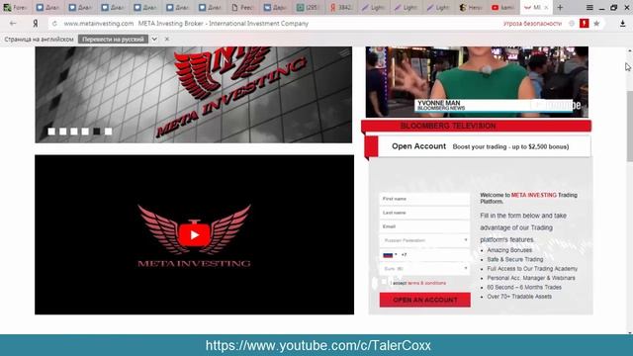Tick the accept terms checkbox
This screenshot has height=356, width=633.
[385, 283]
